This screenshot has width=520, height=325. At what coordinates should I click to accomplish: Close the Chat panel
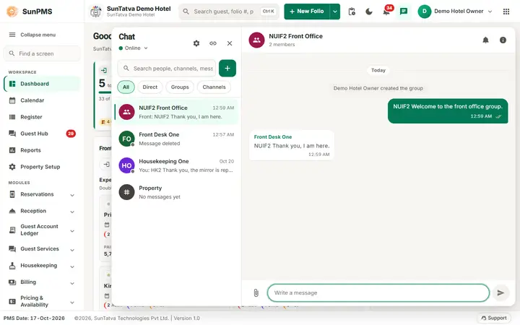pyautogui.click(x=230, y=43)
